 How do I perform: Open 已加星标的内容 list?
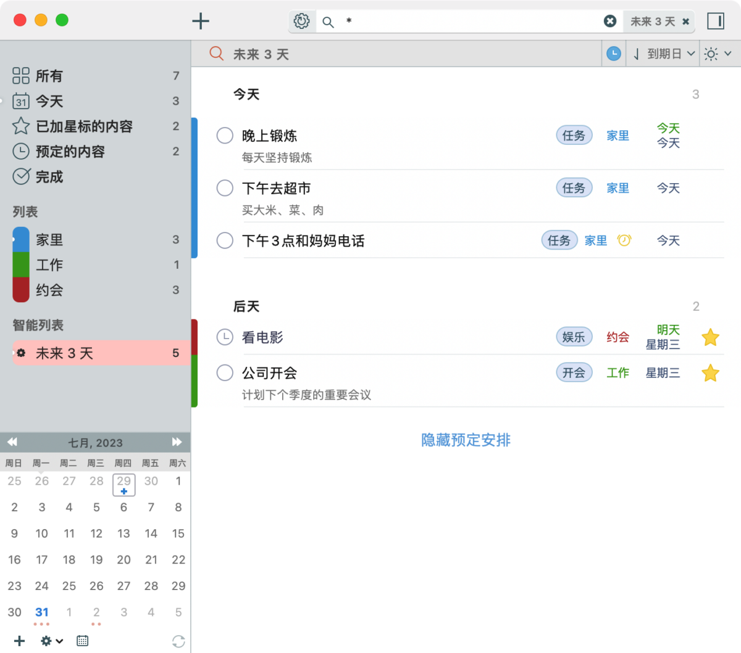(x=96, y=126)
